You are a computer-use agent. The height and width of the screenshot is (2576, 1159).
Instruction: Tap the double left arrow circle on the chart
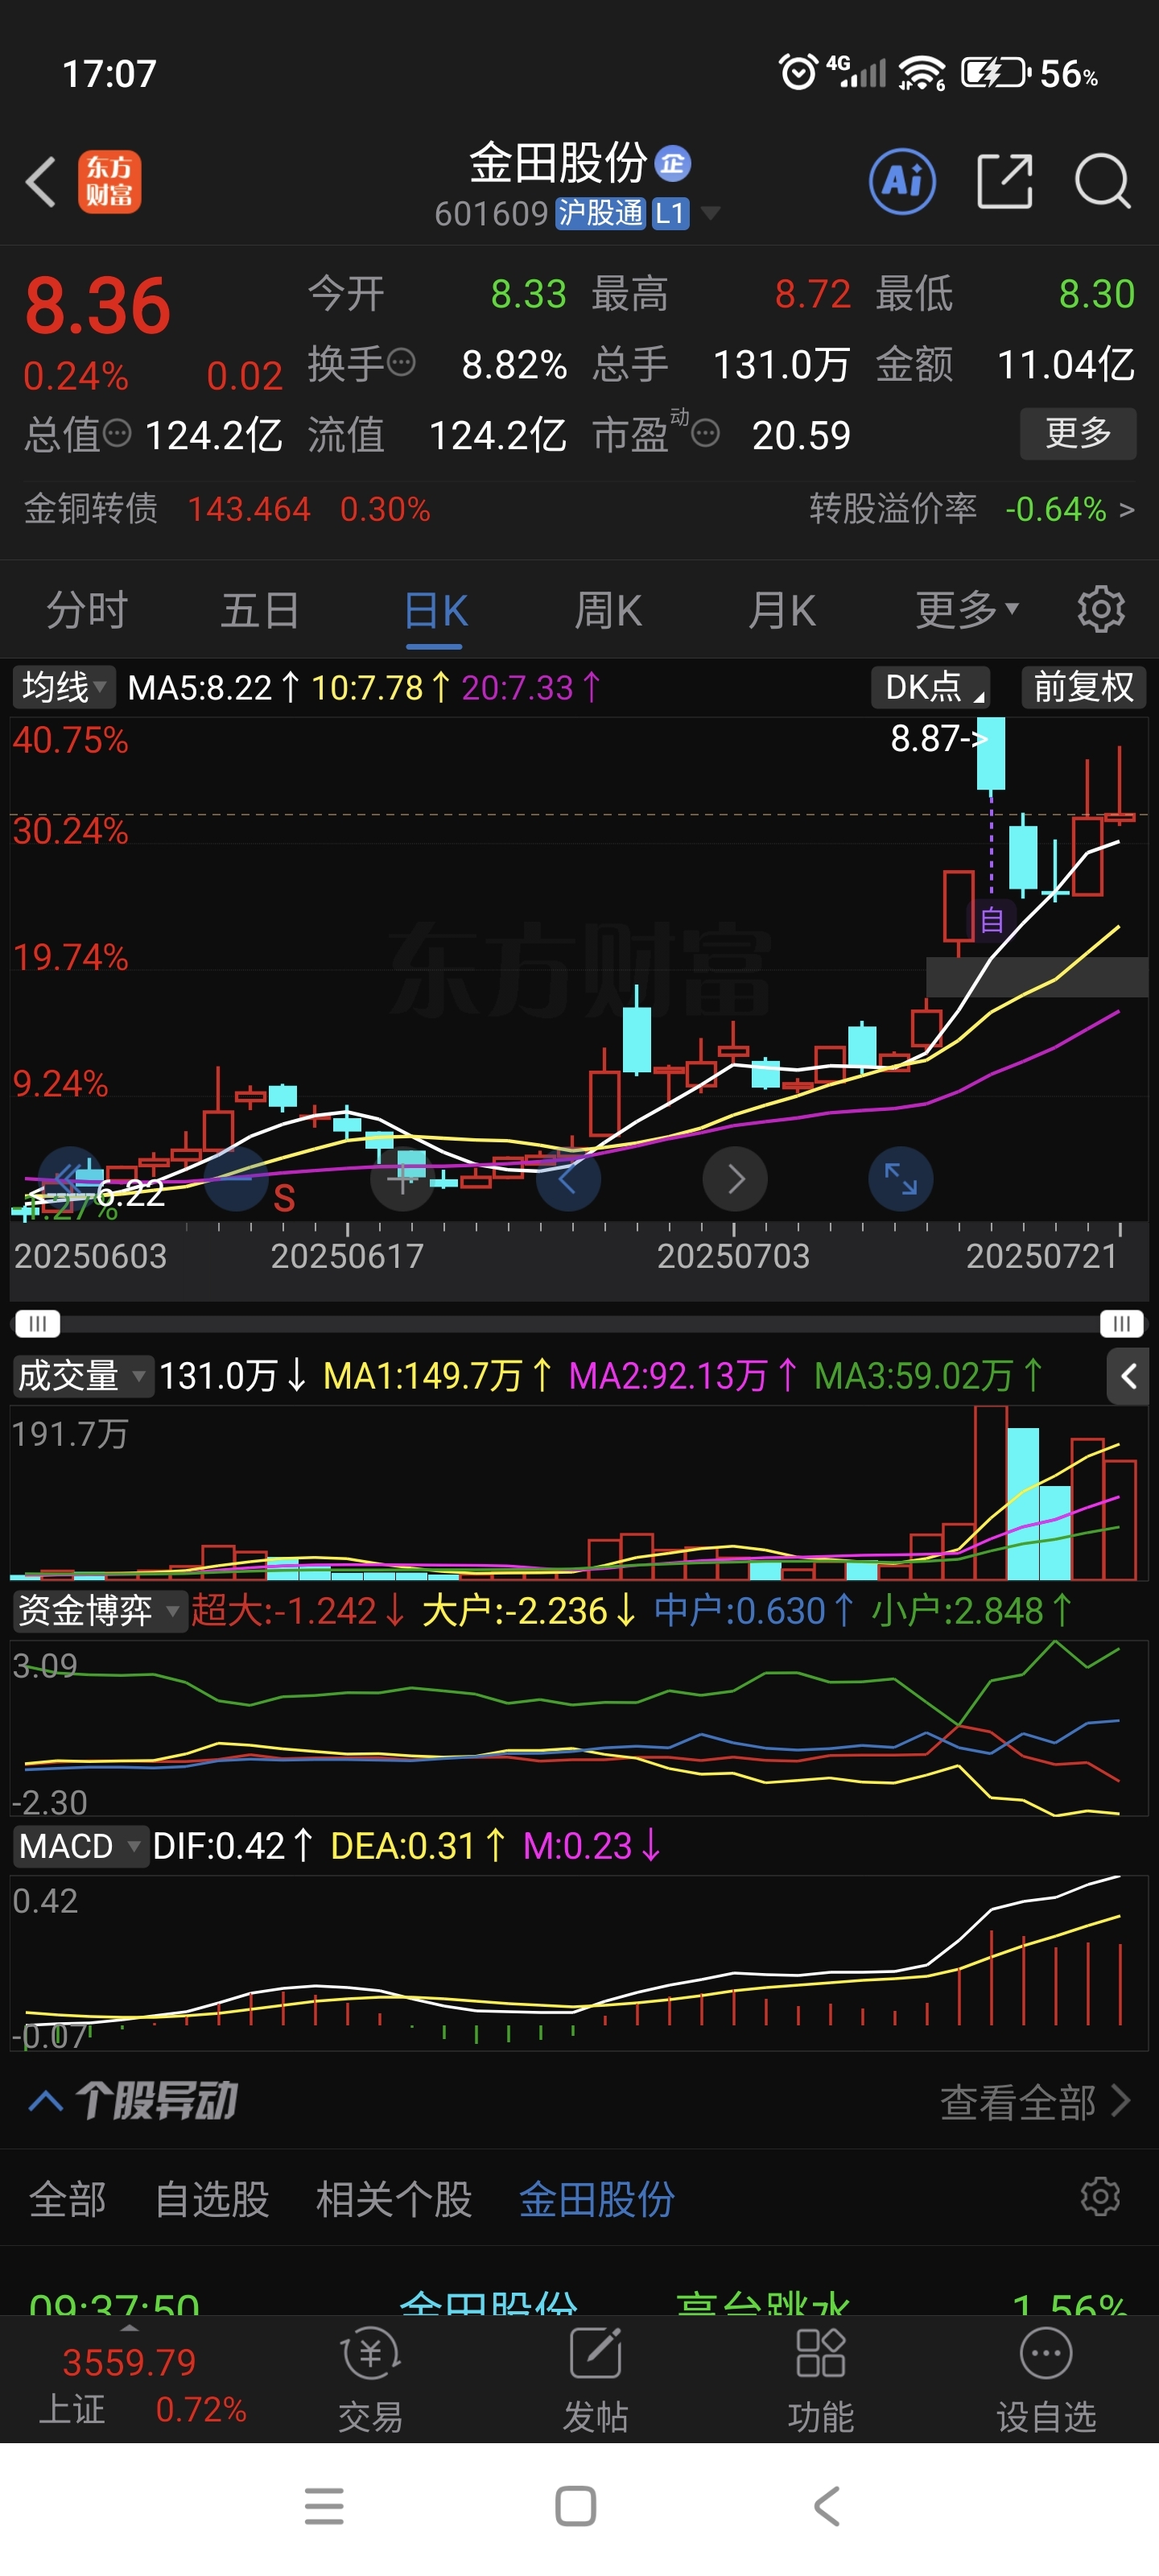tap(70, 1179)
